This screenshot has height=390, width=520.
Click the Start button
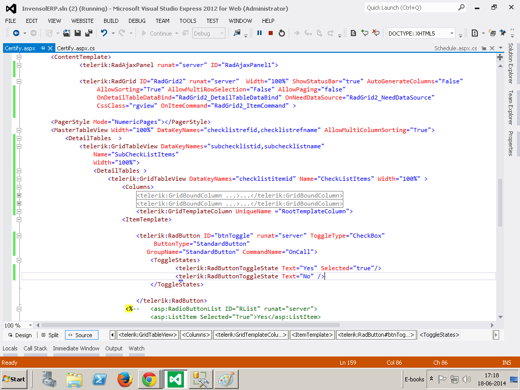(x=14, y=379)
